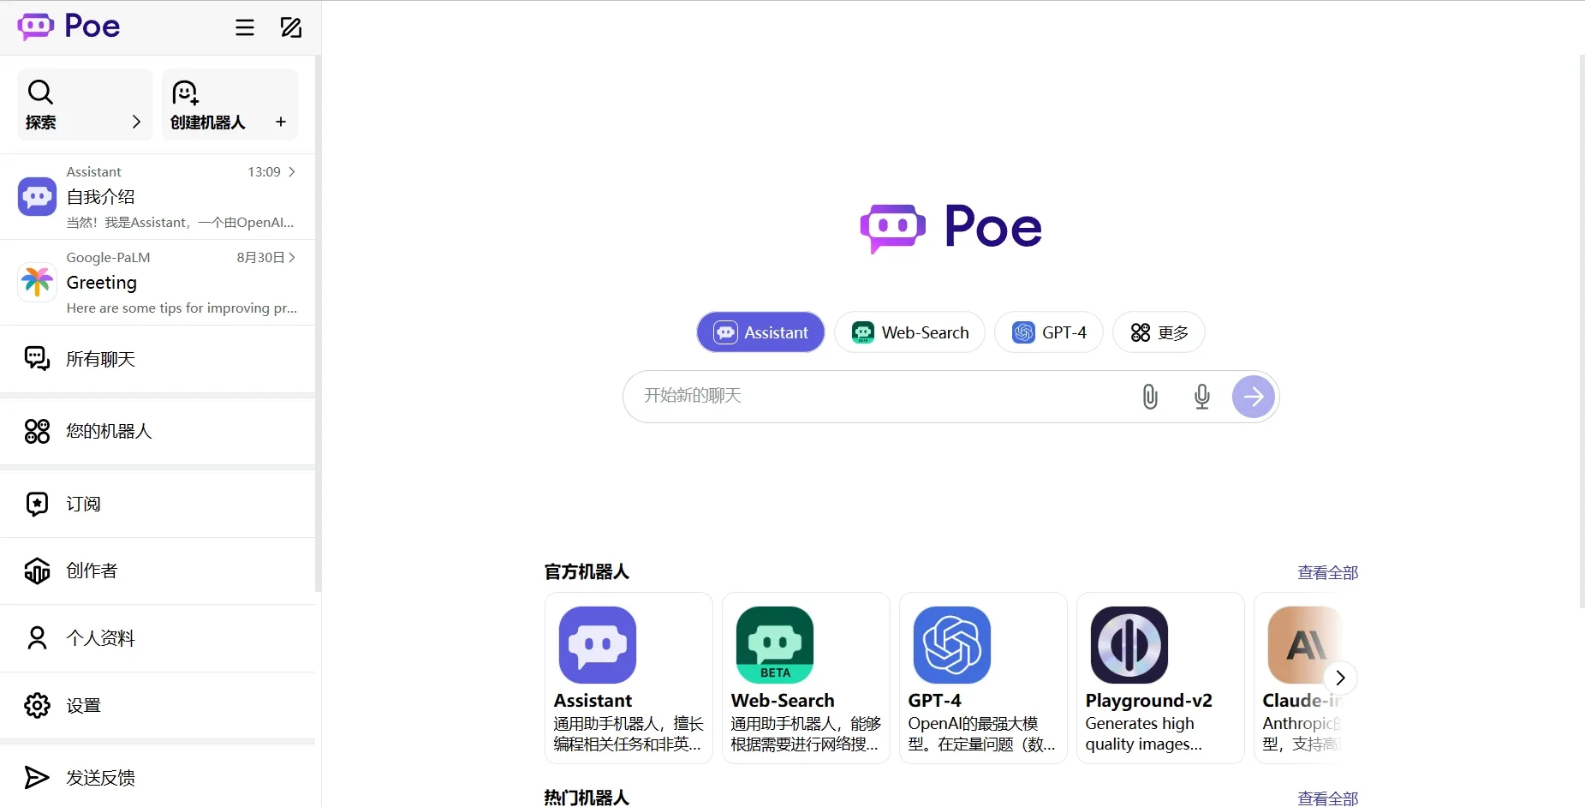This screenshot has width=1585, height=807.
Task: Start a new chat with the pencil icon
Action: pyautogui.click(x=291, y=27)
